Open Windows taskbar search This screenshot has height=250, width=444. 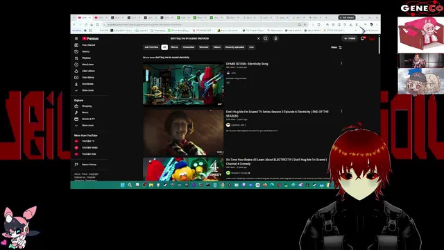pyautogui.click(x=130, y=185)
